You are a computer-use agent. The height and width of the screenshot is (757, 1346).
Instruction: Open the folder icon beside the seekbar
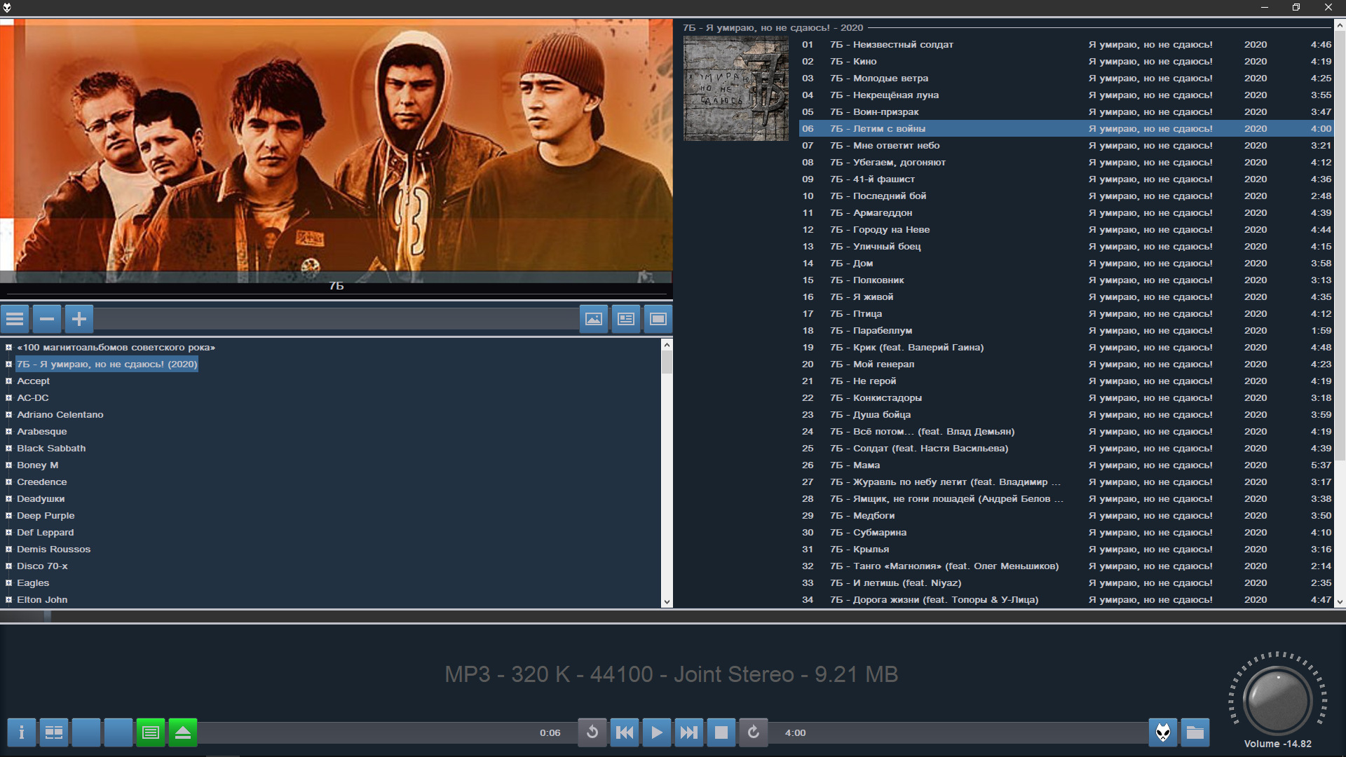[1195, 732]
